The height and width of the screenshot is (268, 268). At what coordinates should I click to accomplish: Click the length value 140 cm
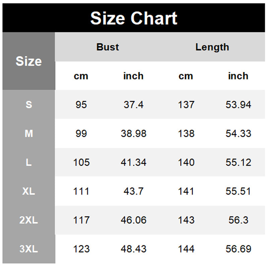click(x=186, y=162)
